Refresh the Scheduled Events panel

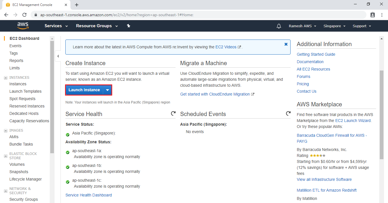pos(288,114)
